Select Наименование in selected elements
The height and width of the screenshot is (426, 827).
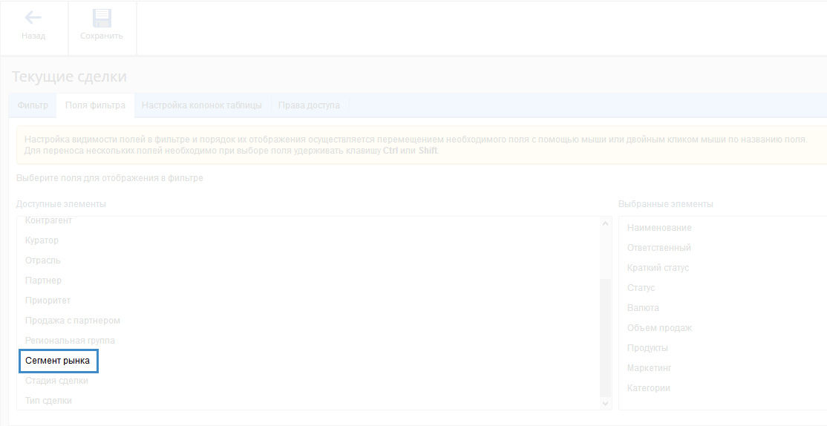[659, 228]
